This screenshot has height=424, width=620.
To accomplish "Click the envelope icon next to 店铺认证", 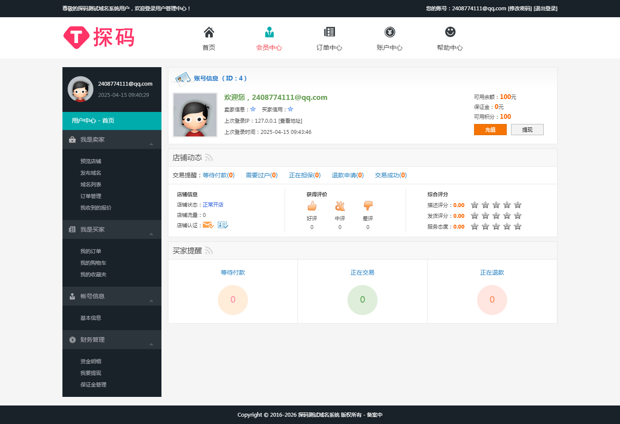I will pyautogui.click(x=208, y=225).
